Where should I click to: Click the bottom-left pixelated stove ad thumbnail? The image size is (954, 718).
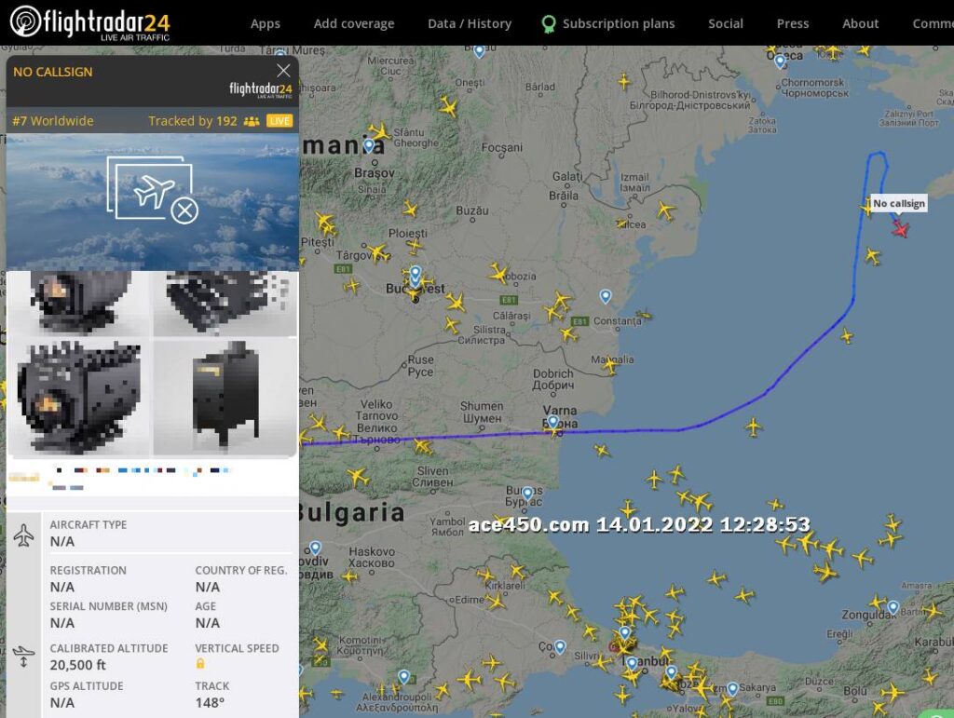coord(80,397)
